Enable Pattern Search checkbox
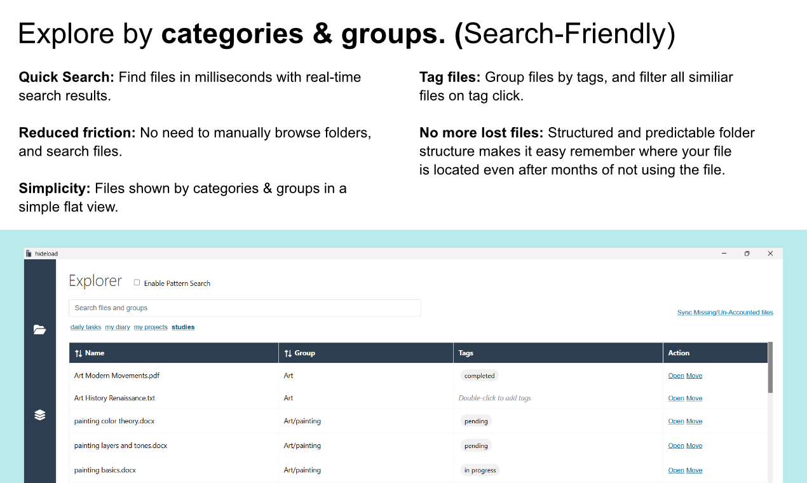 pos(137,283)
